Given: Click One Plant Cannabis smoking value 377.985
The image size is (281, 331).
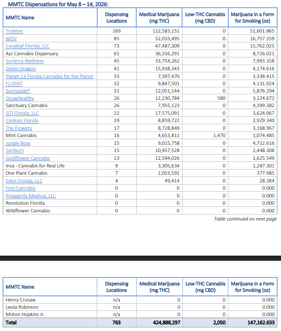Looking at the screenshot, I should [266, 173].
